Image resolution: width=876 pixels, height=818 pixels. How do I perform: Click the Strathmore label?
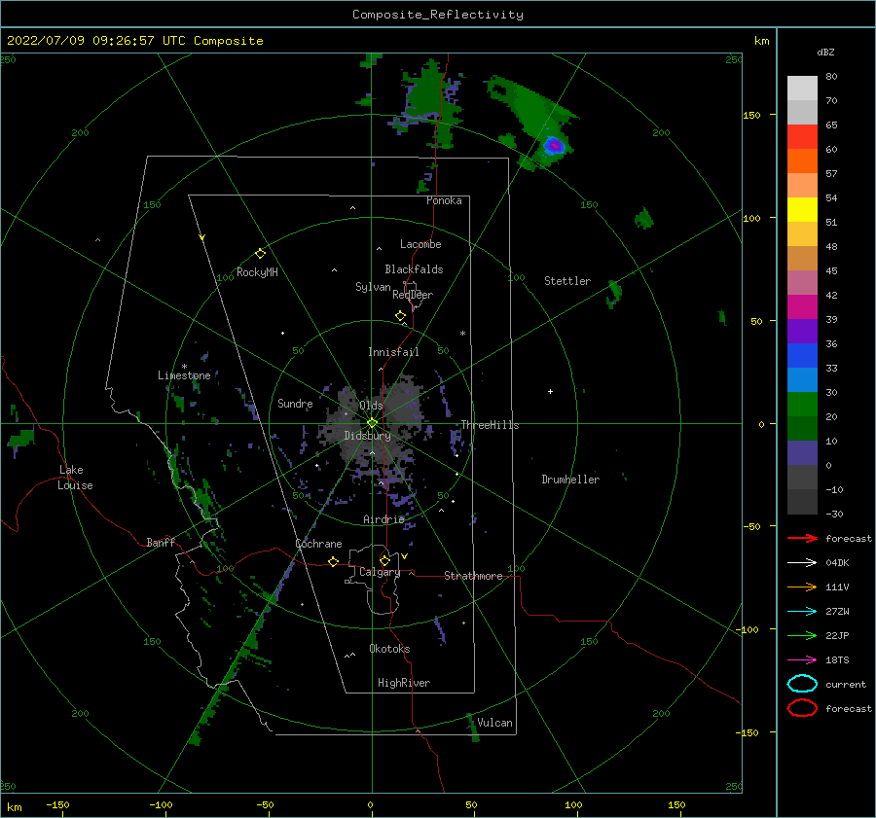click(x=473, y=576)
